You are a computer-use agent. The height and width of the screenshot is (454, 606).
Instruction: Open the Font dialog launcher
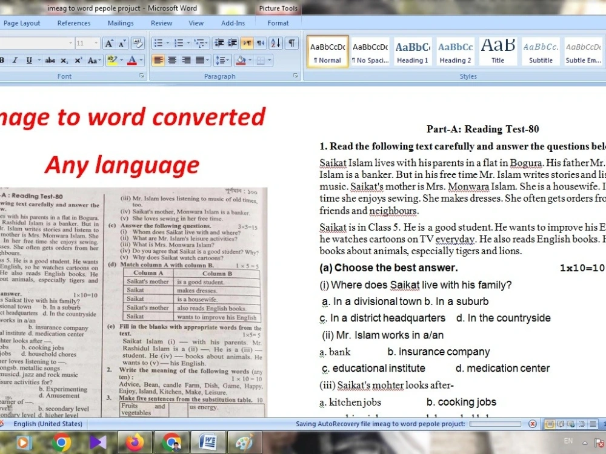coord(142,76)
